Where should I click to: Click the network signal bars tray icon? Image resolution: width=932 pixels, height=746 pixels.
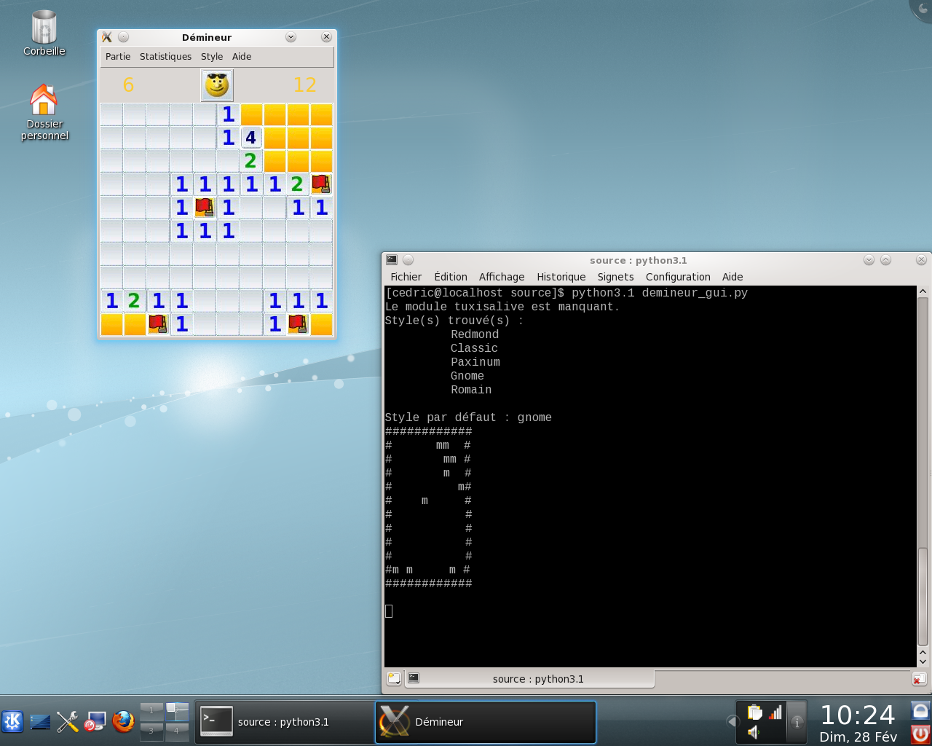point(775,712)
